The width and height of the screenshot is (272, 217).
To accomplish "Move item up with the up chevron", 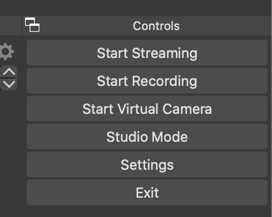I will pyautogui.click(x=9, y=71).
